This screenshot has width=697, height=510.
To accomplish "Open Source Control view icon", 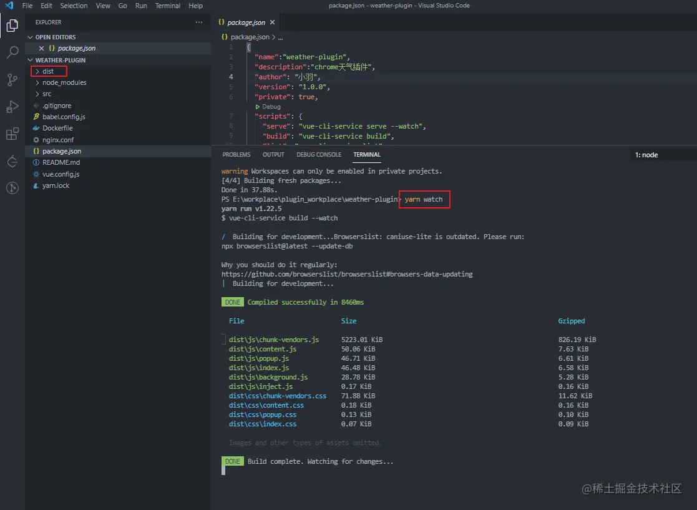I will [12, 80].
